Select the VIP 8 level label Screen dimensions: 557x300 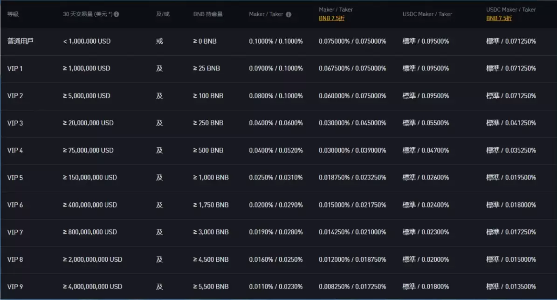coord(15,259)
